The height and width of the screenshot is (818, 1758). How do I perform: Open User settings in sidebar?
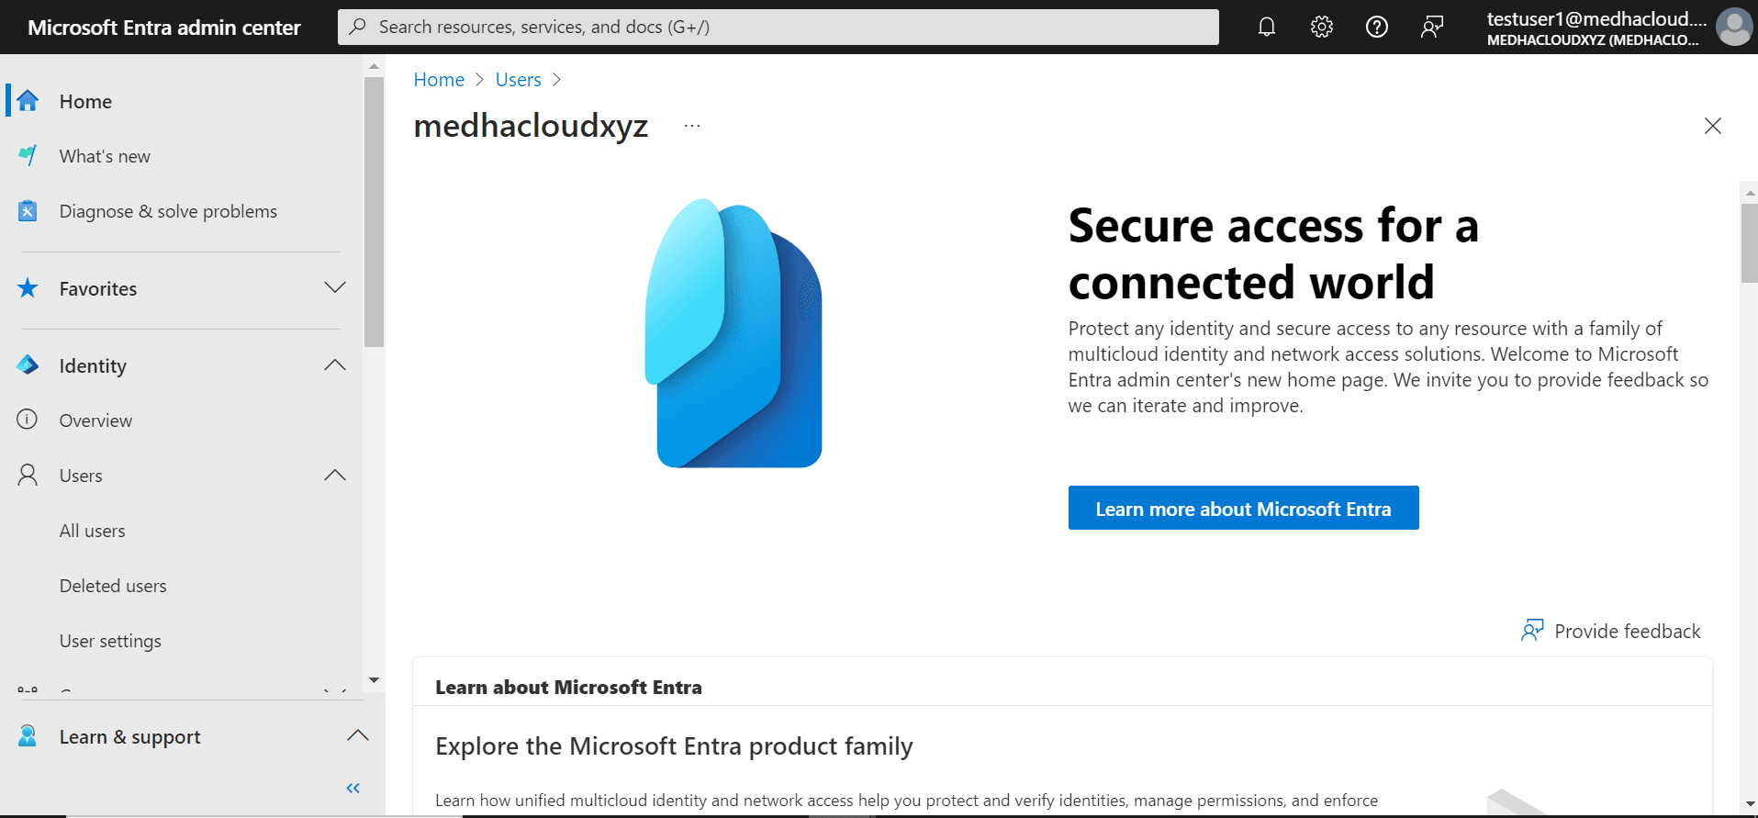tap(110, 641)
